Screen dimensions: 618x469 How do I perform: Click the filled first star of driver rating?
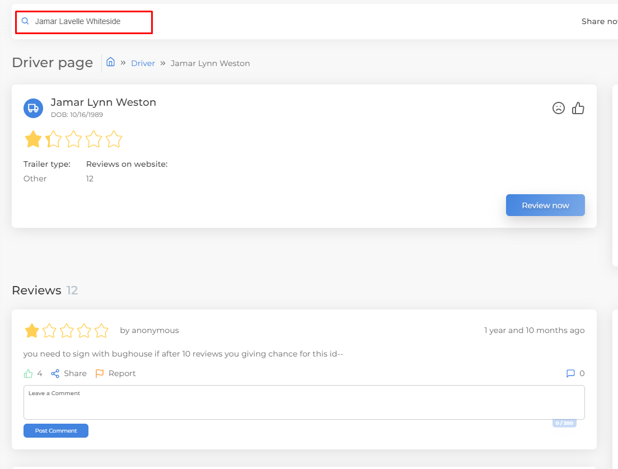[33, 139]
